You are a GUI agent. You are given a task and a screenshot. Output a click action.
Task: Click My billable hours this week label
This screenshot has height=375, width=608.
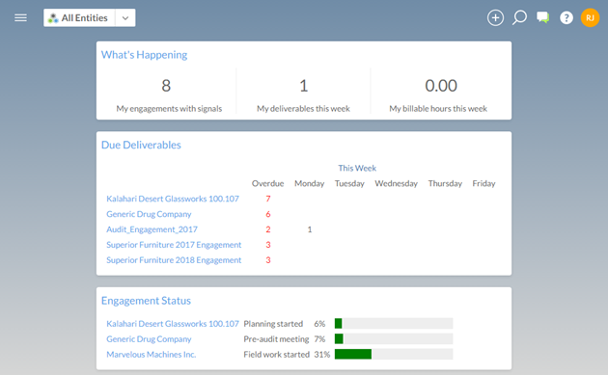click(x=438, y=109)
